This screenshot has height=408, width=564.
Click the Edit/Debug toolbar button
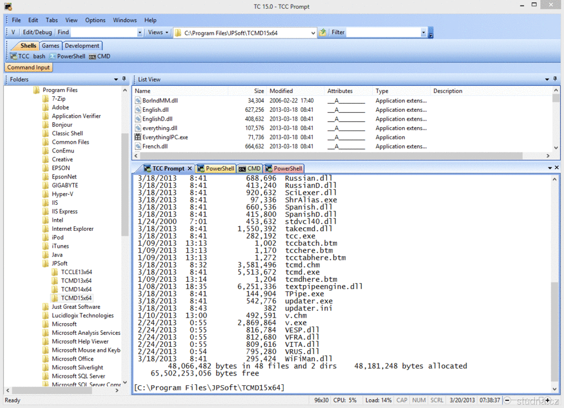click(37, 32)
